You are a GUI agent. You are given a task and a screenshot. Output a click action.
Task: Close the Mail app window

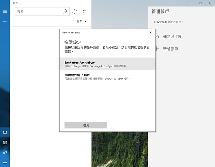(x=210, y=3)
